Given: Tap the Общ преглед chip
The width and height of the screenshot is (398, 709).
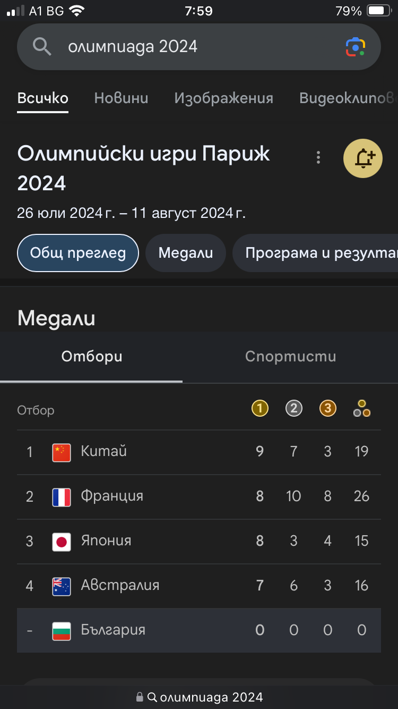Looking at the screenshot, I should click(x=78, y=252).
